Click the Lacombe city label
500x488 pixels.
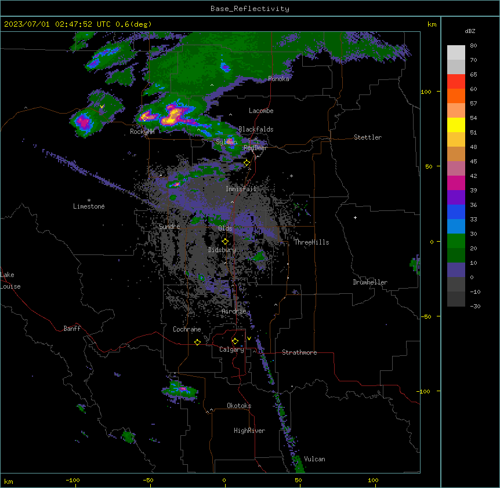tap(261, 111)
